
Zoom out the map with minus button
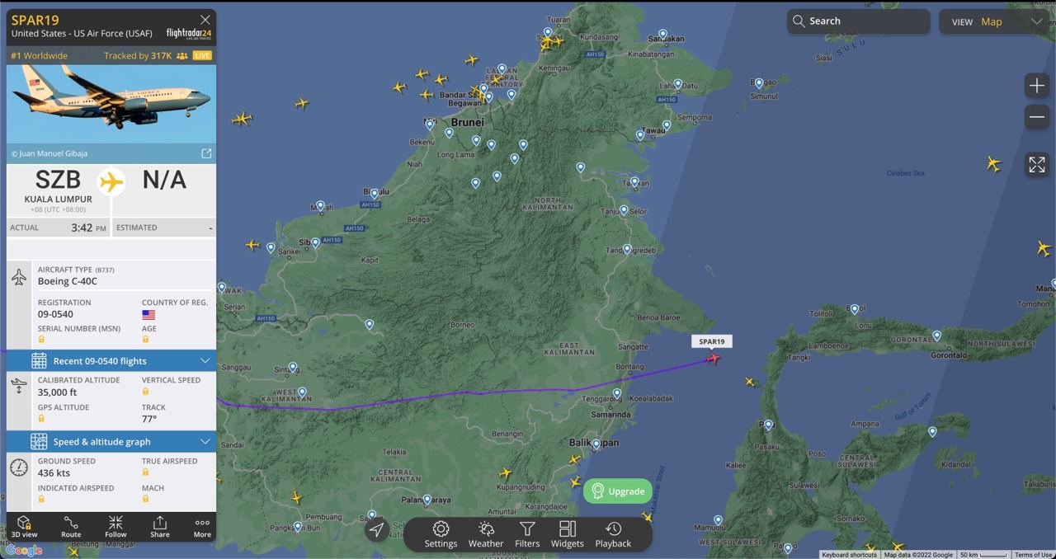(1037, 118)
